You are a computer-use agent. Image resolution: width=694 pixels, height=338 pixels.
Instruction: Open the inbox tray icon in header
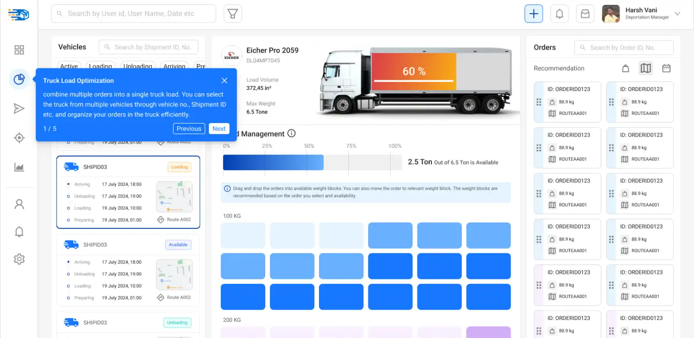pos(585,14)
